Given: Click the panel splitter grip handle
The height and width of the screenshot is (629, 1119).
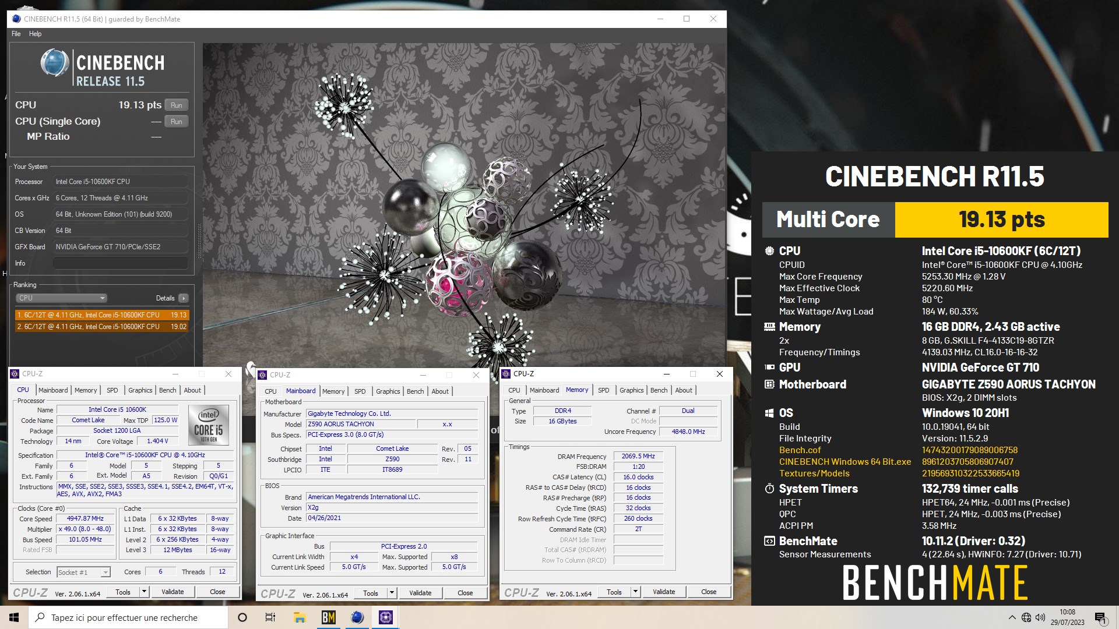Looking at the screenshot, I should coord(199,240).
